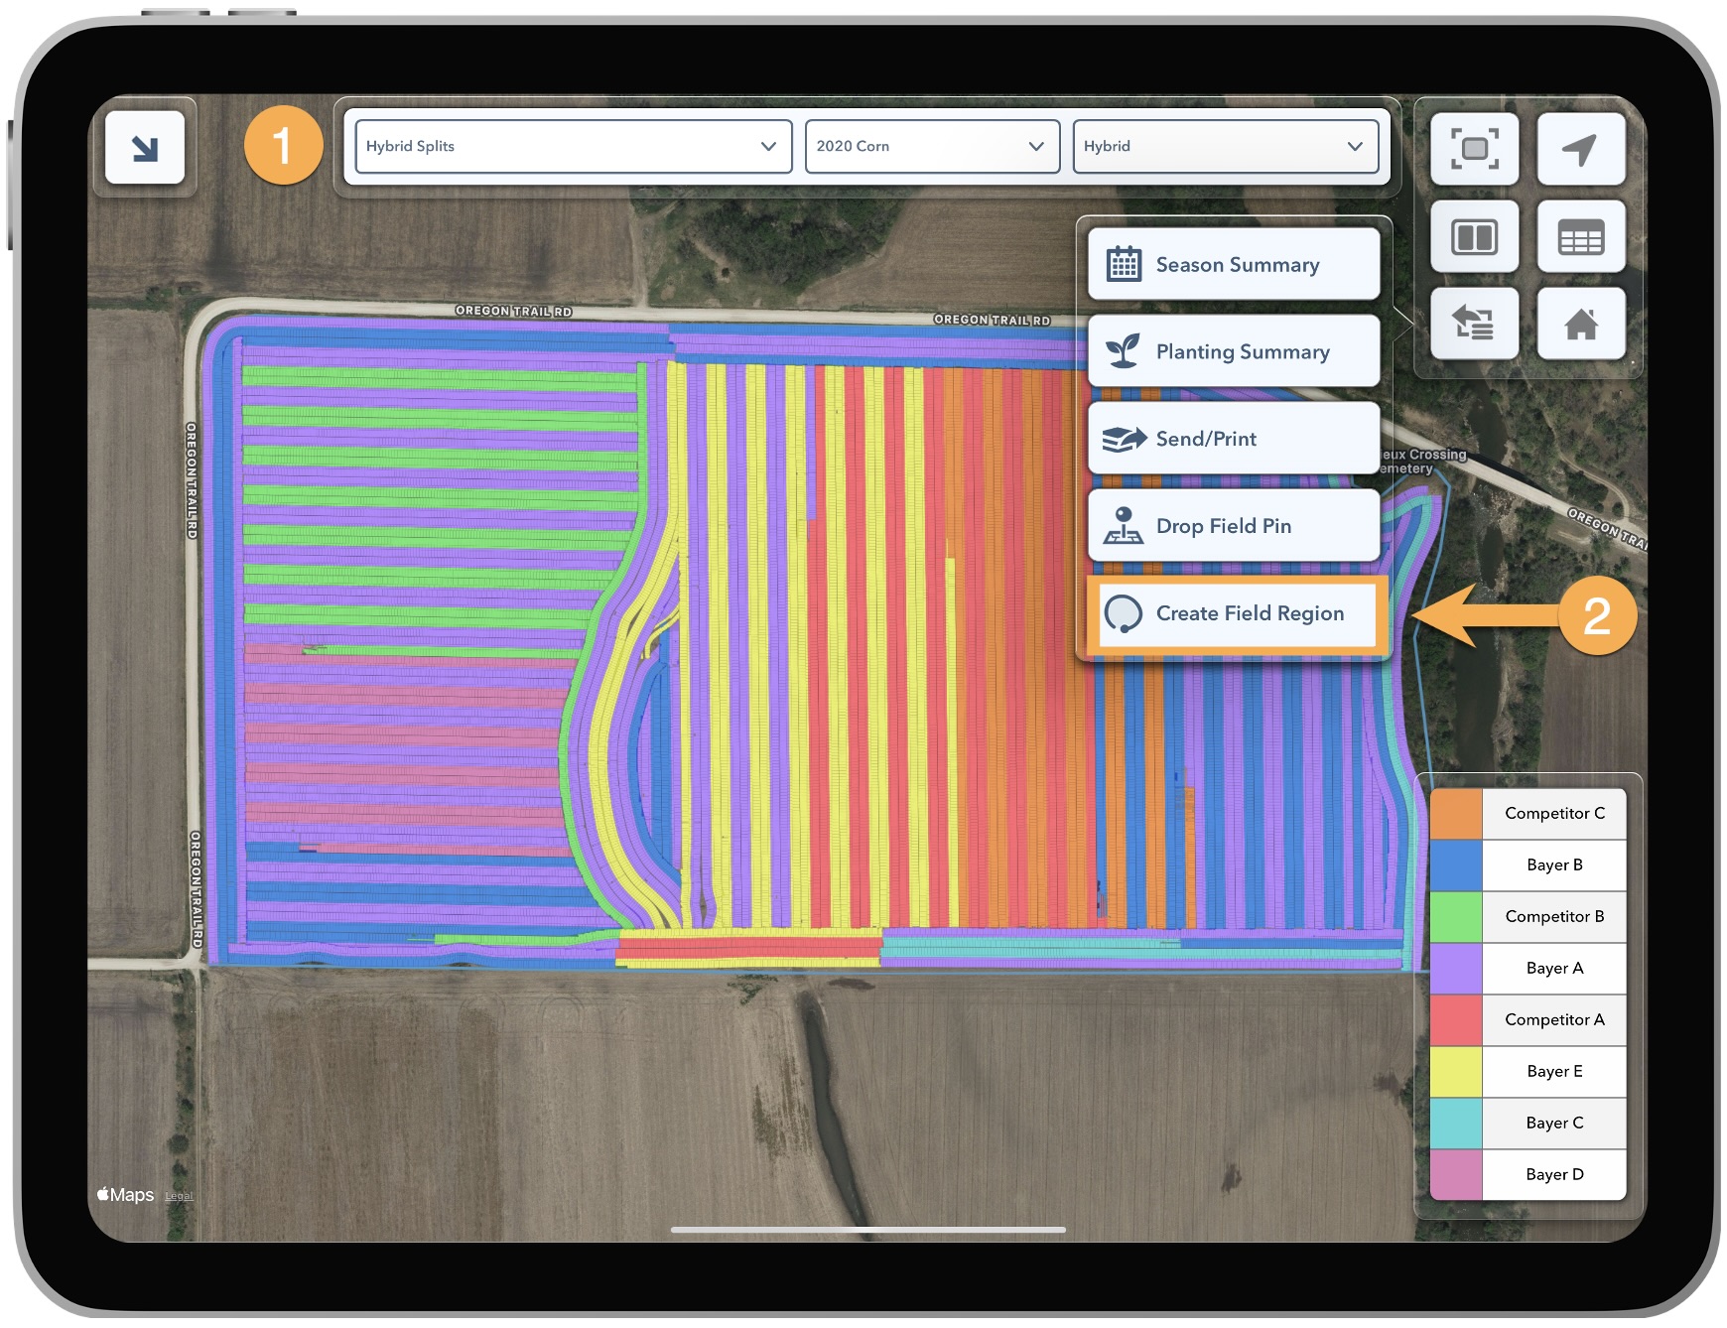Choose Drop Field Pin from the menu
This screenshot has height=1328, width=1727.
[1234, 526]
